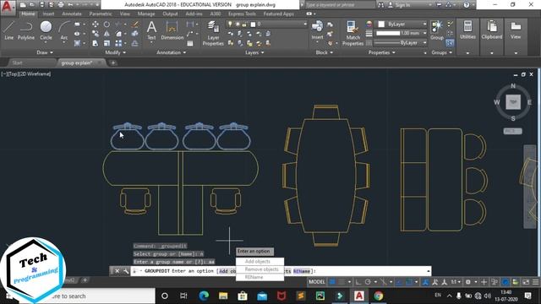541x304 pixels.
Task: Switch to the Parametric ribbon tab
Action: coord(101,14)
